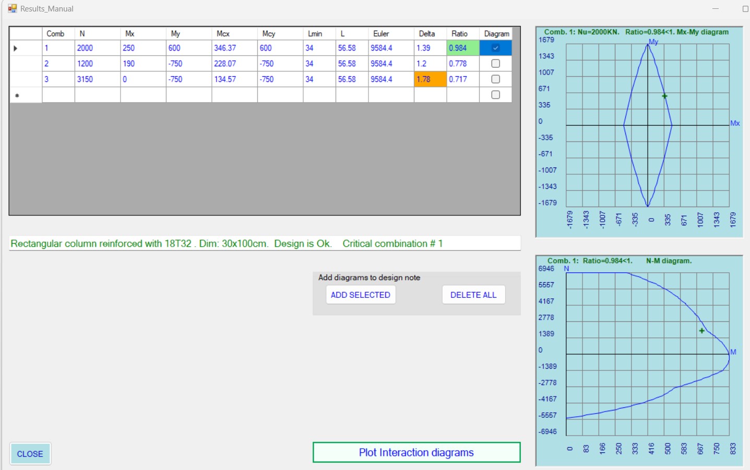Click the Mx cell with value 190
Screen dimensions: 750x470
point(143,64)
